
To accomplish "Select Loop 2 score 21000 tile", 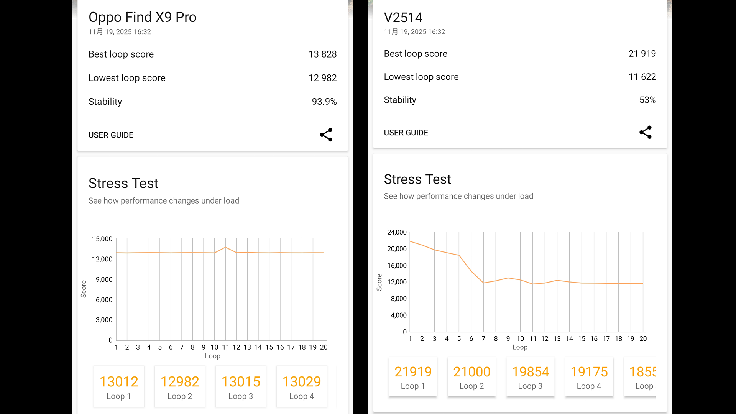I will point(472,377).
